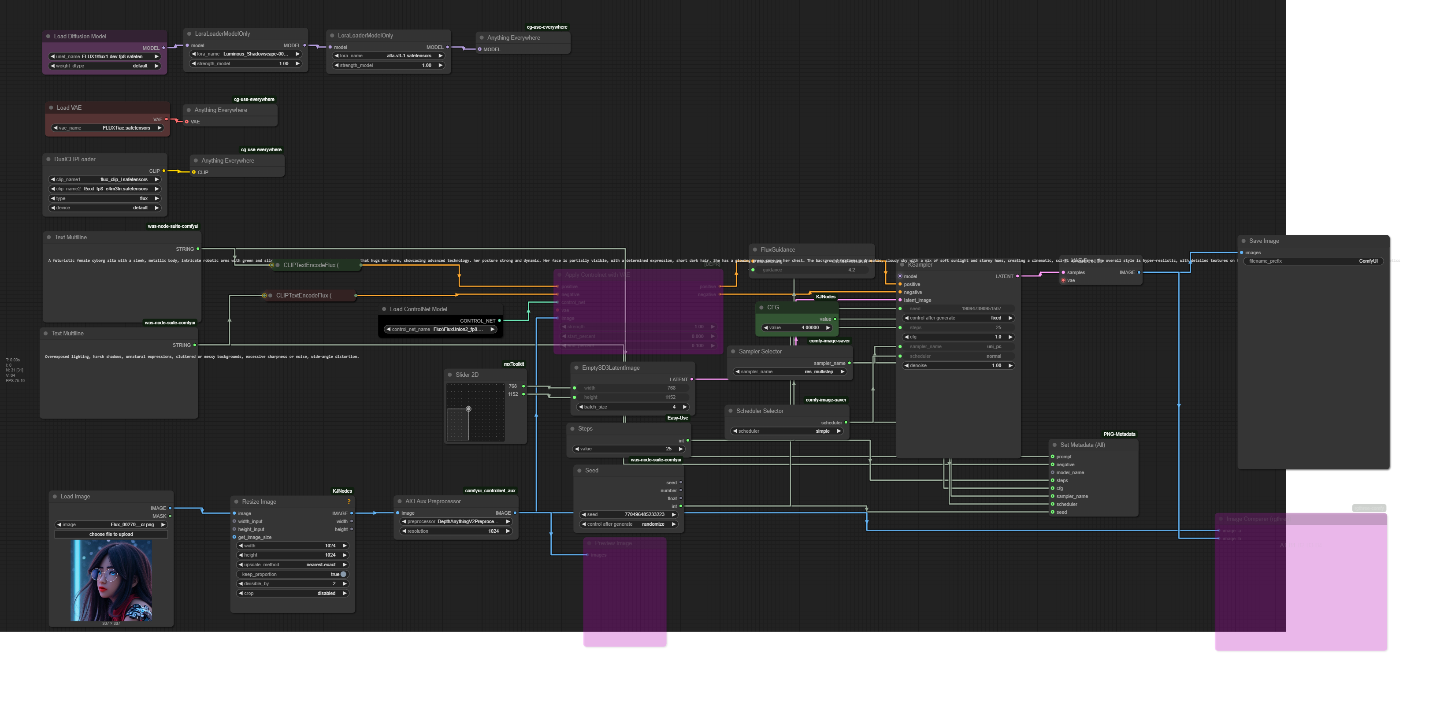
Task: Toggle collapse dot of EmptySD3LatentImage node
Action: coord(576,368)
